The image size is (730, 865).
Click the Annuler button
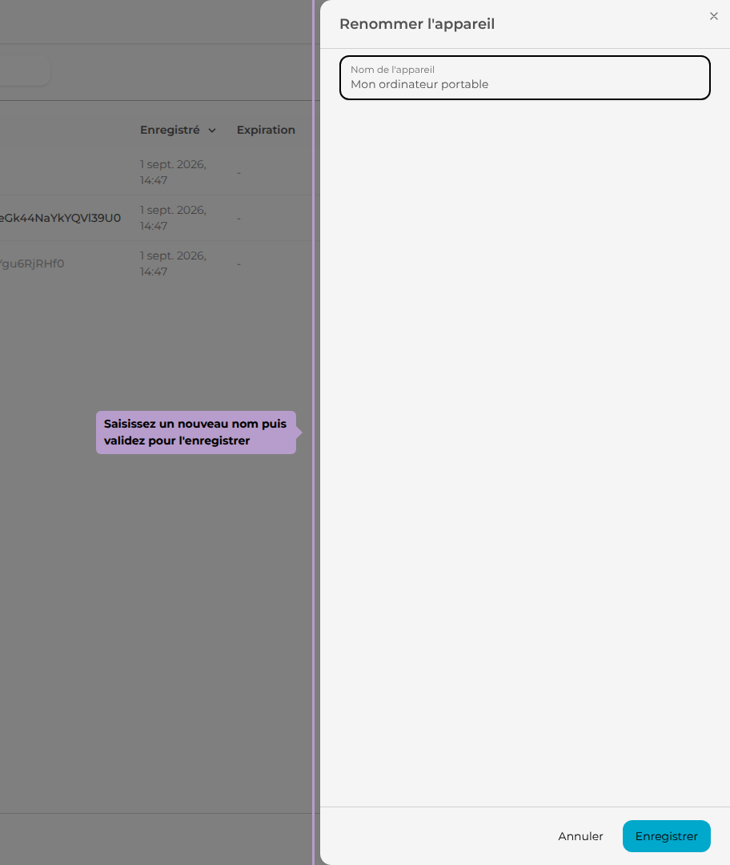click(580, 835)
